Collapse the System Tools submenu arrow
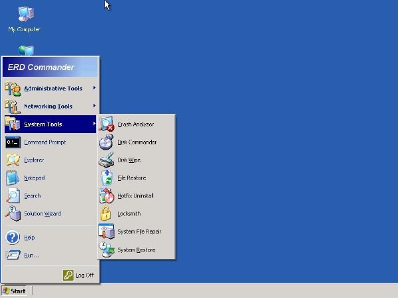This screenshot has width=398, height=298. 94,124
